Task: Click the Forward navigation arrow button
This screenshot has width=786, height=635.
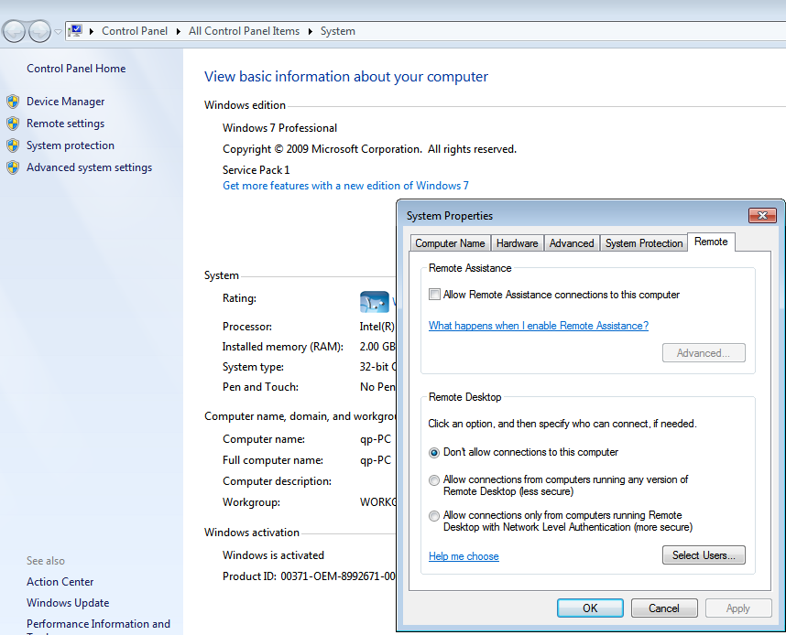Action: point(39,31)
